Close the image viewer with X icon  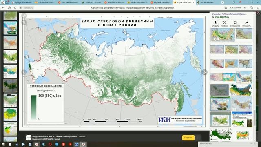point(259,13)
